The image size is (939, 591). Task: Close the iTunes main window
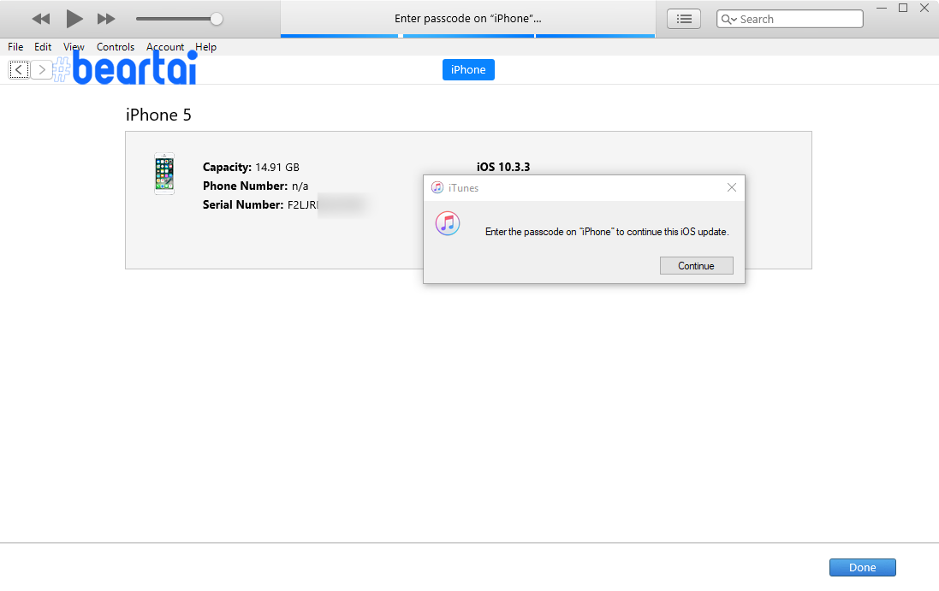[x=924, y=8]
